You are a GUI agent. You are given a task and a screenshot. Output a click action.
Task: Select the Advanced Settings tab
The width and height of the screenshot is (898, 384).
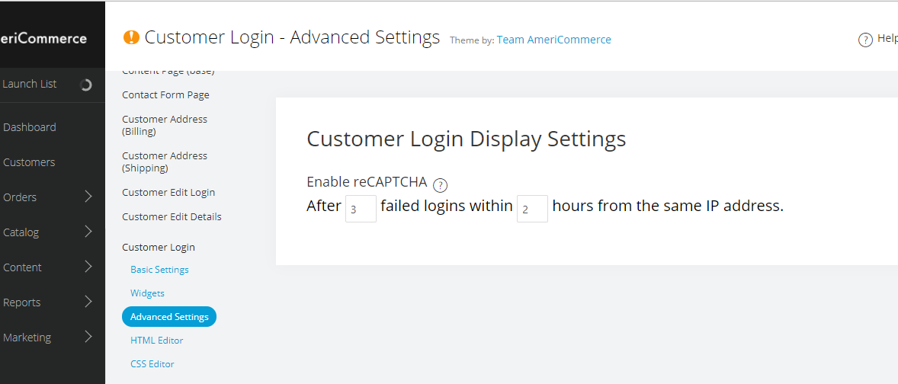tap(169, 316)
